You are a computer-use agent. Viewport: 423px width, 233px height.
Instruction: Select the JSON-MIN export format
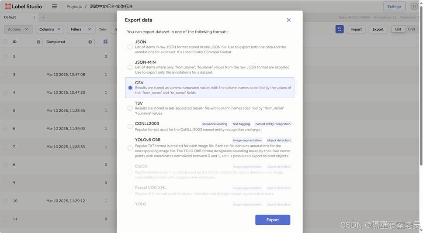pyautogui.click(x=130, y=67)
